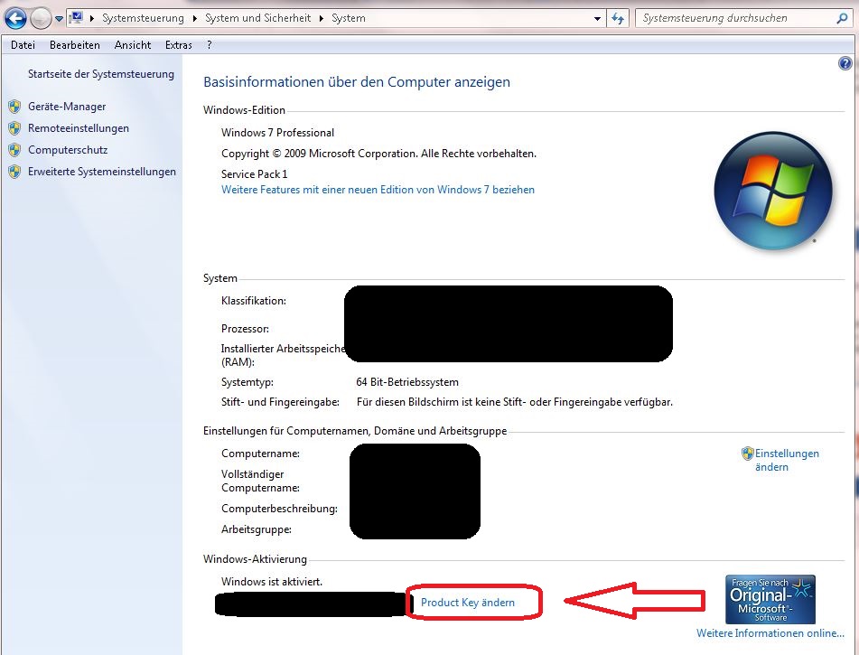The height and width of the screenshot is (655, 859).
Task: Click Windows ist aktiviert text
Action: [272, 582]
